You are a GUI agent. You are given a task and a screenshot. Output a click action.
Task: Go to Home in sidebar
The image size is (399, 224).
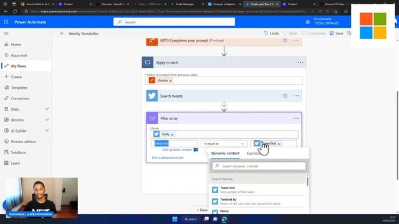pos(16,44)
